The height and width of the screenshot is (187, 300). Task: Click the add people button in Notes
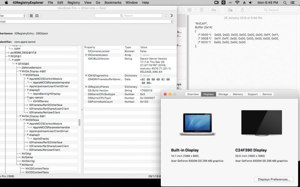[230, 10]
